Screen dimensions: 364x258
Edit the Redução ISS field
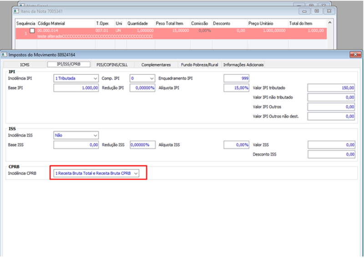coord(142,144)
